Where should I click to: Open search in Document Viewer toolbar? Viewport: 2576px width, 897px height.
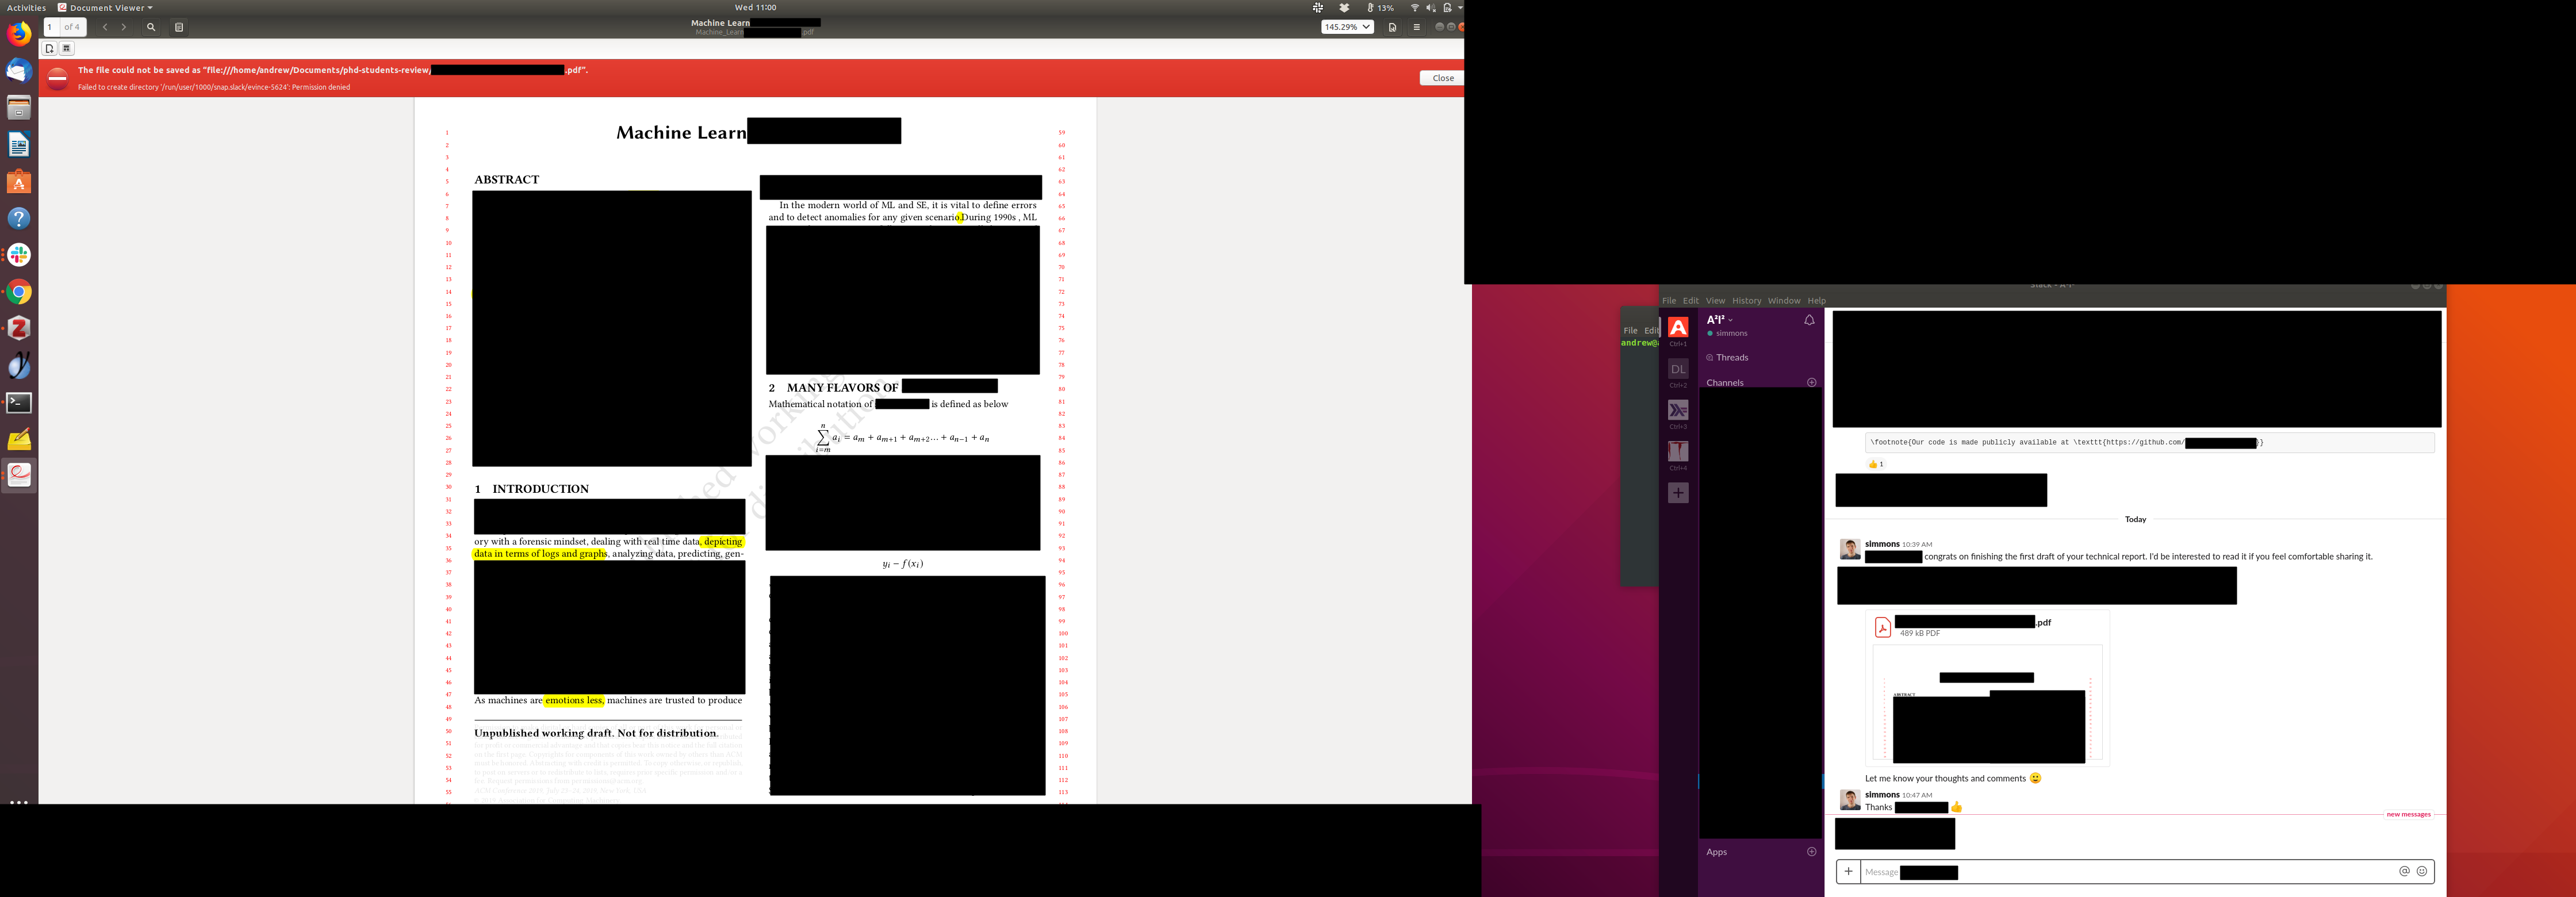click(x=151, y=27)
